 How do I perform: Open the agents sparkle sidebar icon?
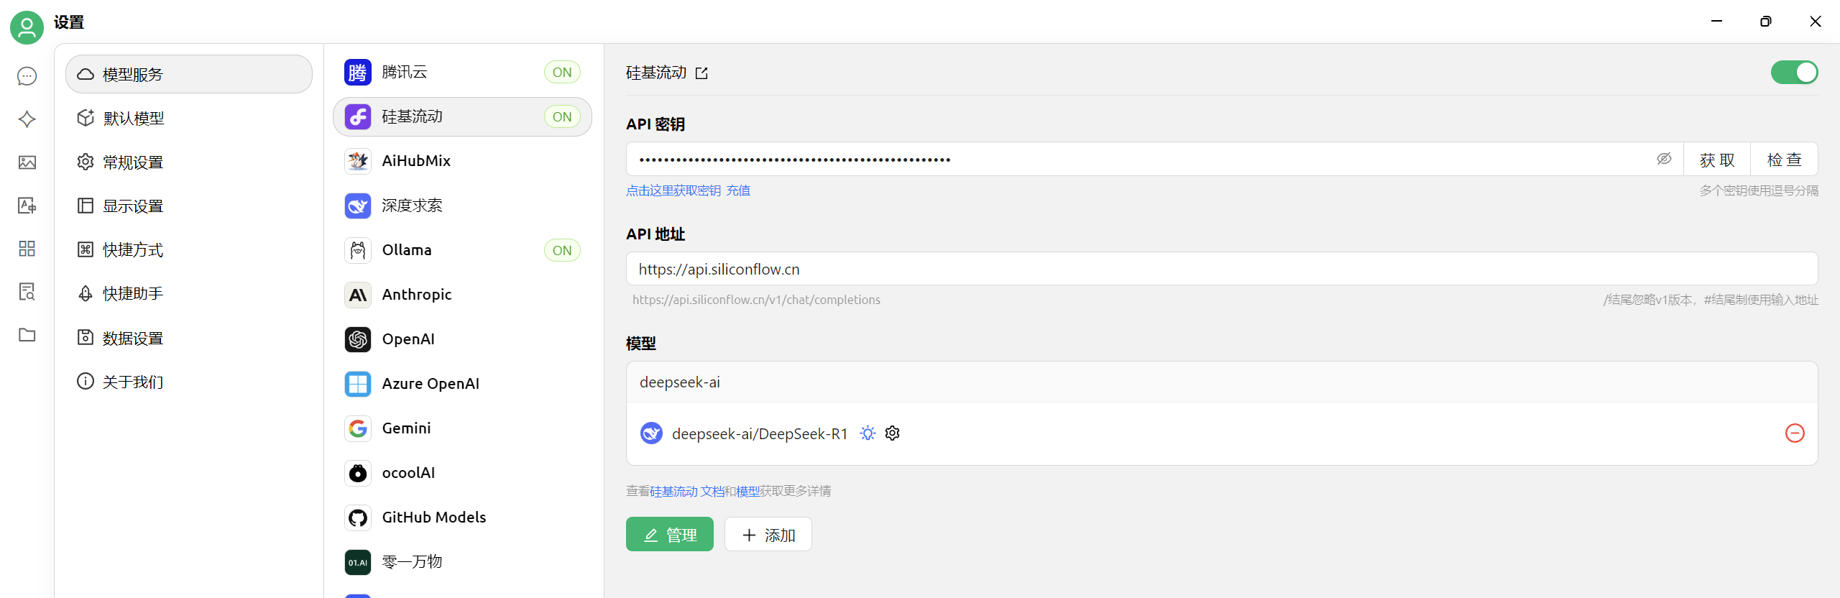(x=27, y=119)
